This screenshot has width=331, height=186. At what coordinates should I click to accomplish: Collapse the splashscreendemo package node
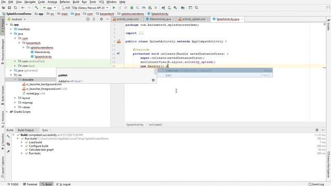[x=23, y=48]
